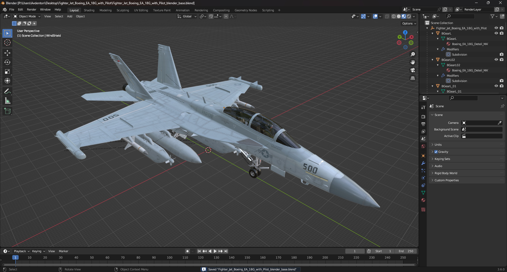Jump to the timeline end frame button

(226, 251)
